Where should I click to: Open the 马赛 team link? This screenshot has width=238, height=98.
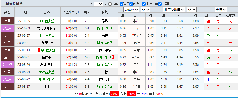(105, 36)
